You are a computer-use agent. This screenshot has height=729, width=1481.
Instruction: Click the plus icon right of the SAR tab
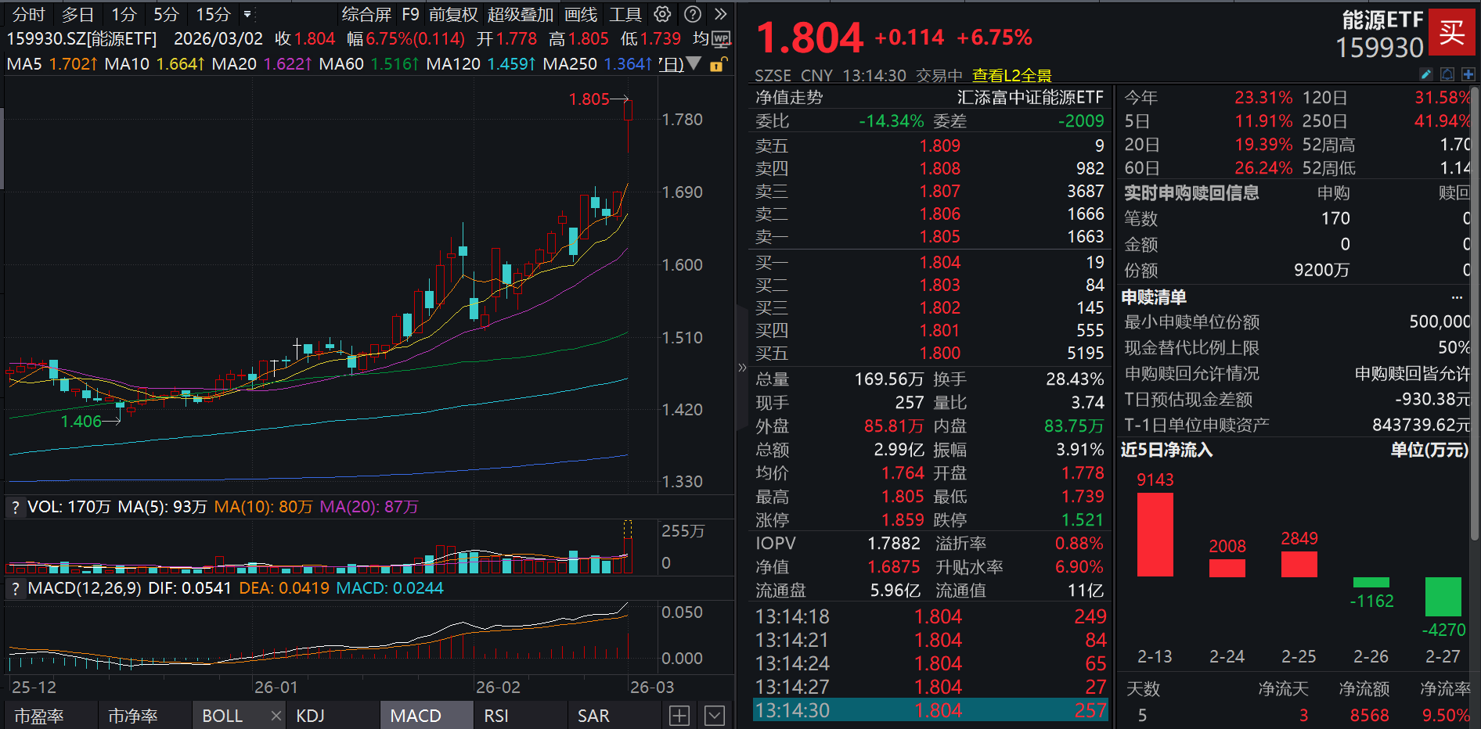pos(679,714)
